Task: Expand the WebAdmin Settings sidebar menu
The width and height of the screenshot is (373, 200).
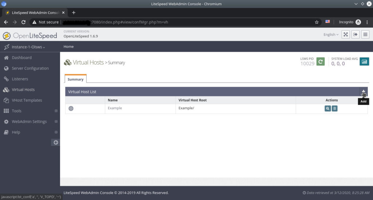Action: click(x=30, y=122)
